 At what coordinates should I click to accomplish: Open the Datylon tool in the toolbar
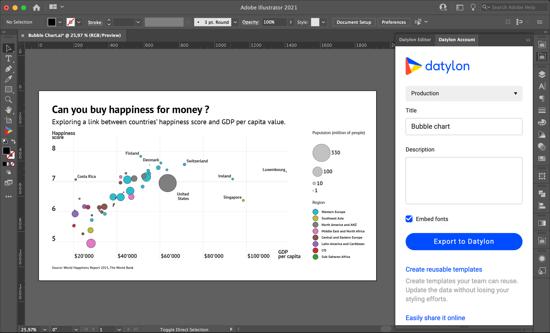(9, 130)
